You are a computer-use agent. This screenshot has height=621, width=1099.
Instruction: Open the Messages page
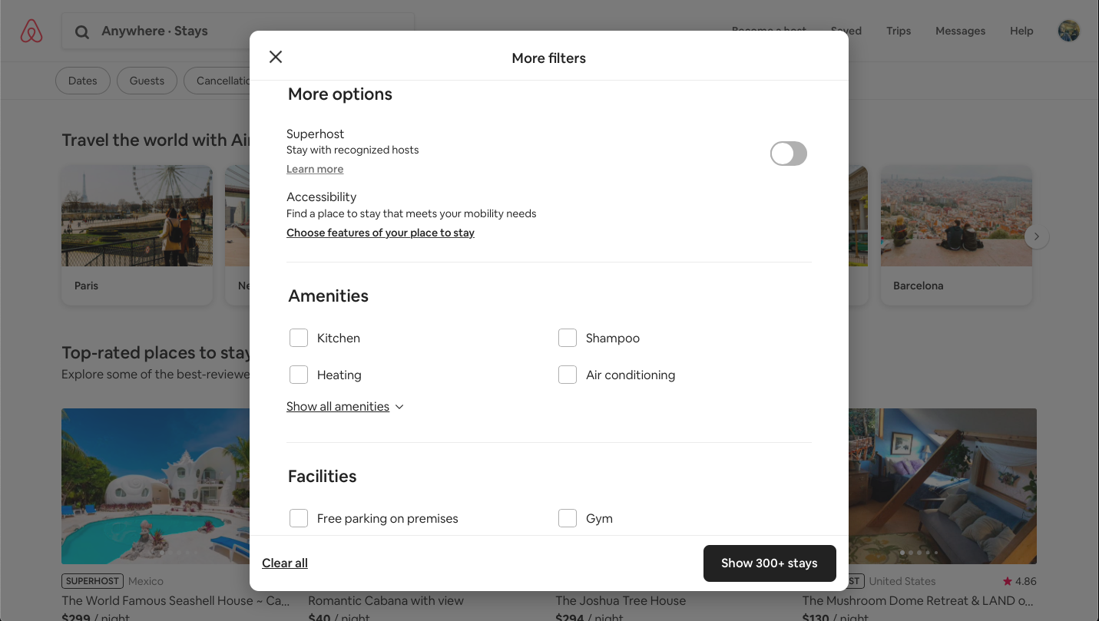pos(960,31)
